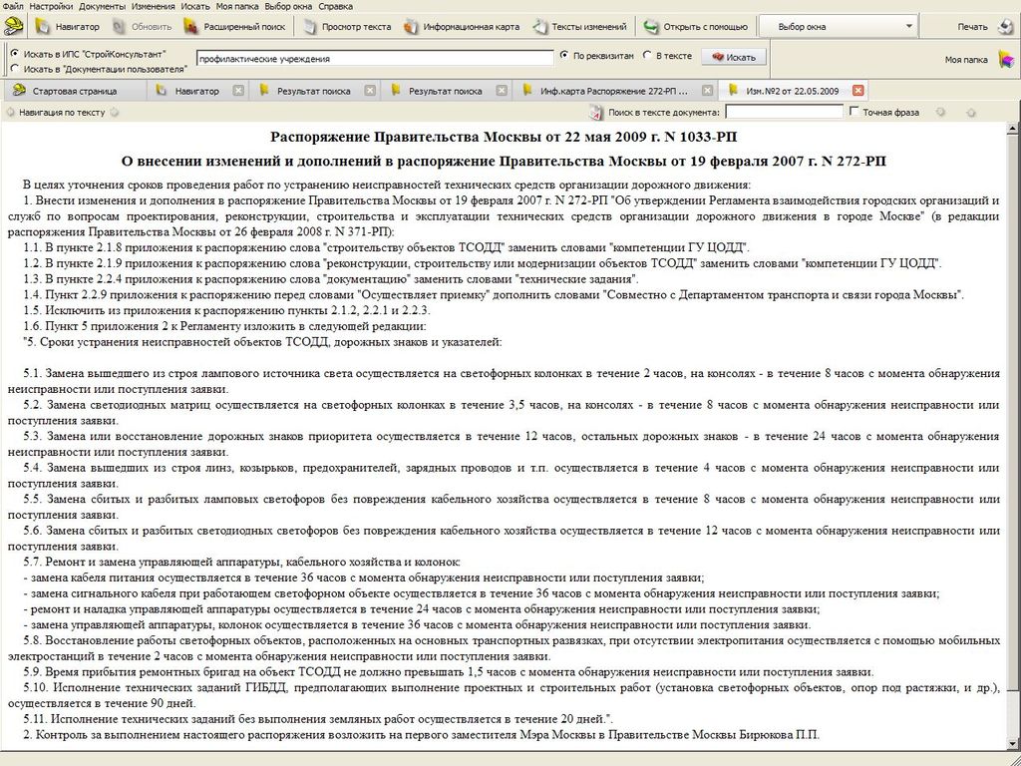Click the Моя папка label in toolbar
This screenshot has width=1021, height=766.
(x=965, y=59)
